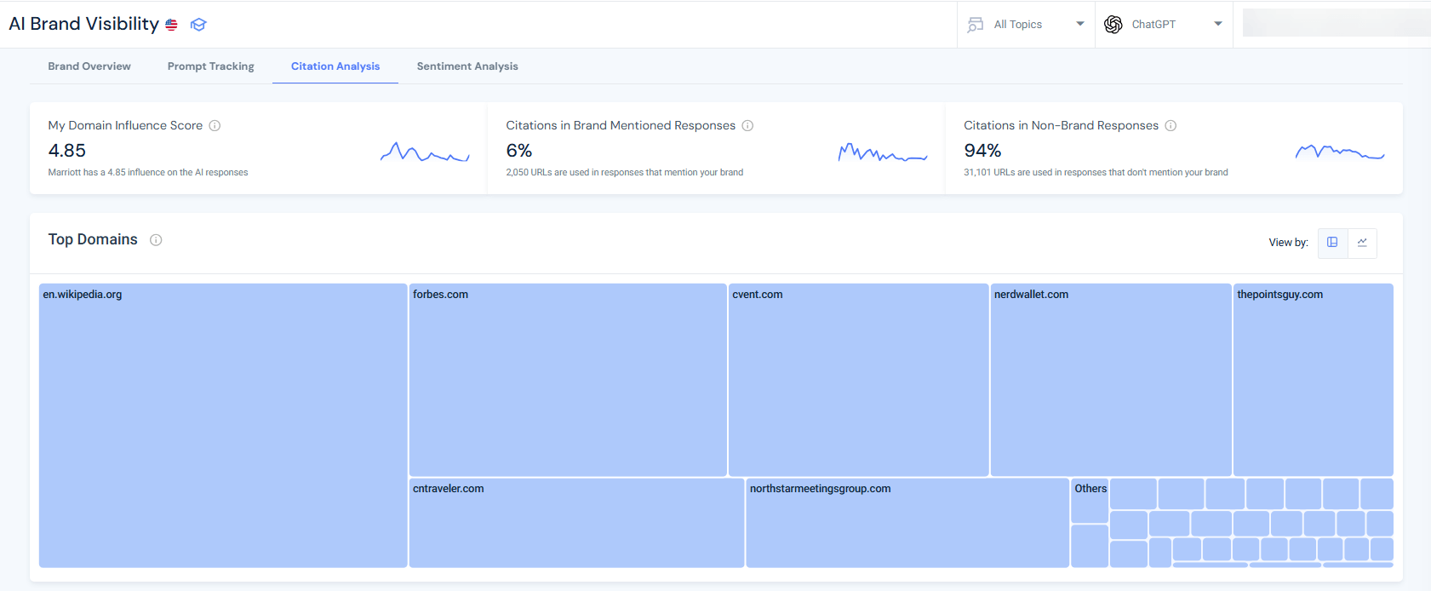Click the en.wikipedia.org treemap block
The height and width of the screenshot is (591, 1431).
(223, 426)
